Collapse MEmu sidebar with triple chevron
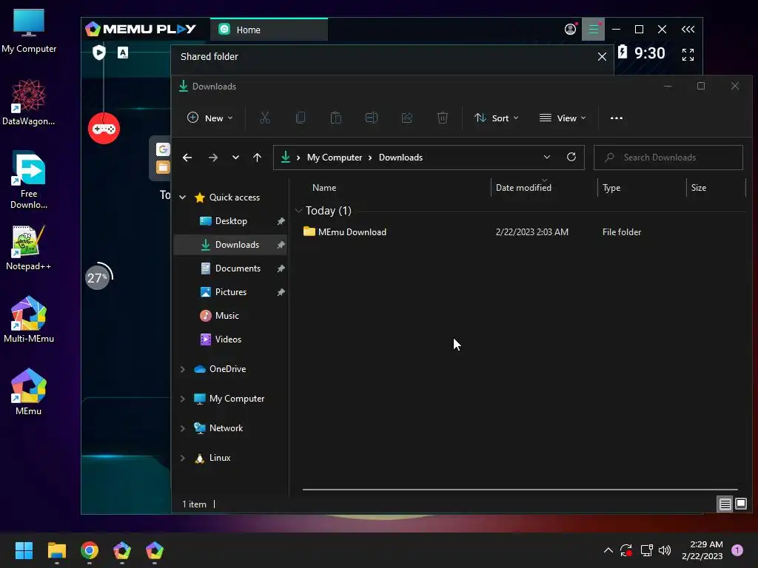 pos(688,30)
